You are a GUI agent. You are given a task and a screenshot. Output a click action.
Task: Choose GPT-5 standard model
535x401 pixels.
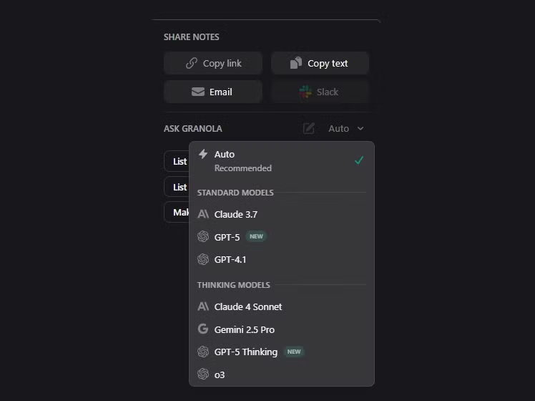(227, 237)
